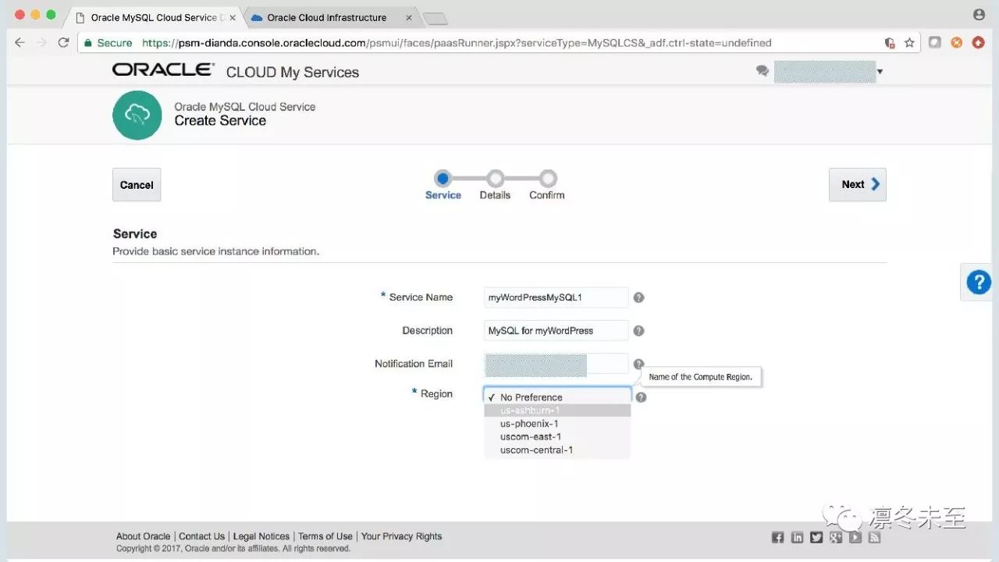Click the macOS green zoom window button
The width and height of the screenshot is (999, 562).
52,15
